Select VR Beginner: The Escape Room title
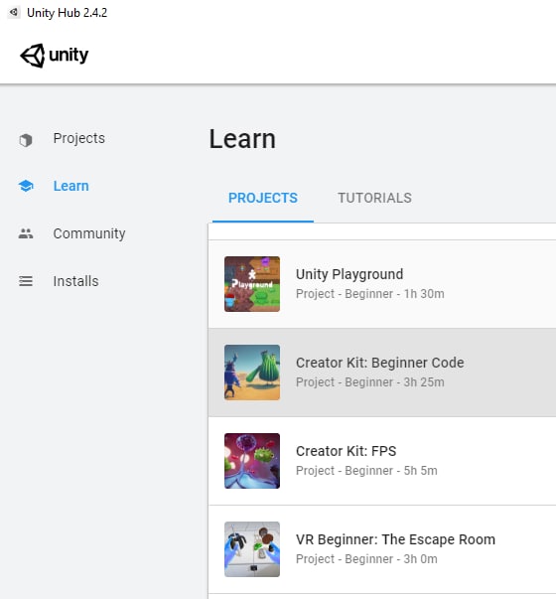Screen dimensions: 556x599 pyautogui.click(x=395, y=539)
